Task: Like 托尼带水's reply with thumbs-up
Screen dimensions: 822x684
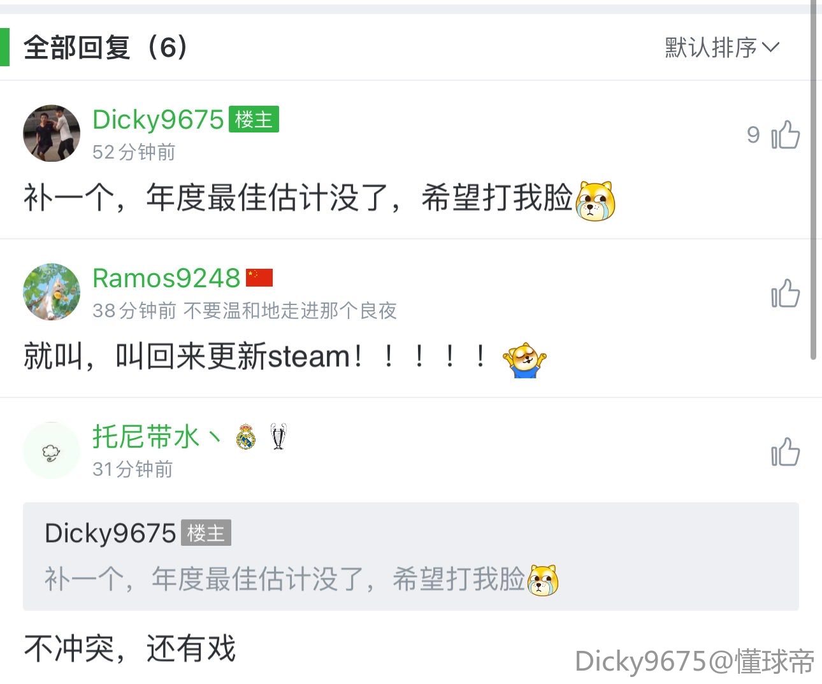Action: click(x=785, y=452)
